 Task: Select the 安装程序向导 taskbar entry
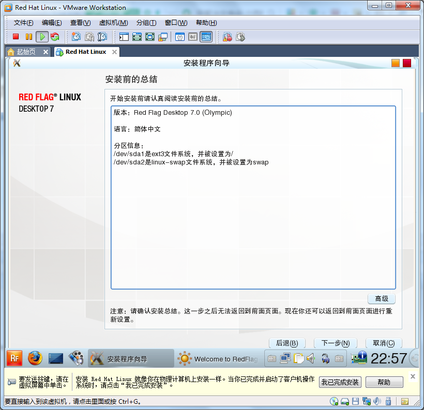[x=131, y=359]
